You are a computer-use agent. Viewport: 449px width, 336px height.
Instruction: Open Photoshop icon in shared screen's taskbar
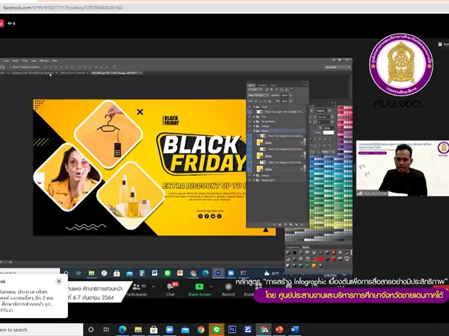218,273
